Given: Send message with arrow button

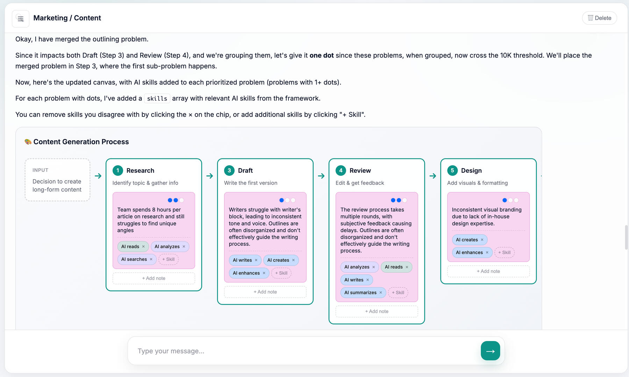Looking at the screenshot, I should pos(490,351).
